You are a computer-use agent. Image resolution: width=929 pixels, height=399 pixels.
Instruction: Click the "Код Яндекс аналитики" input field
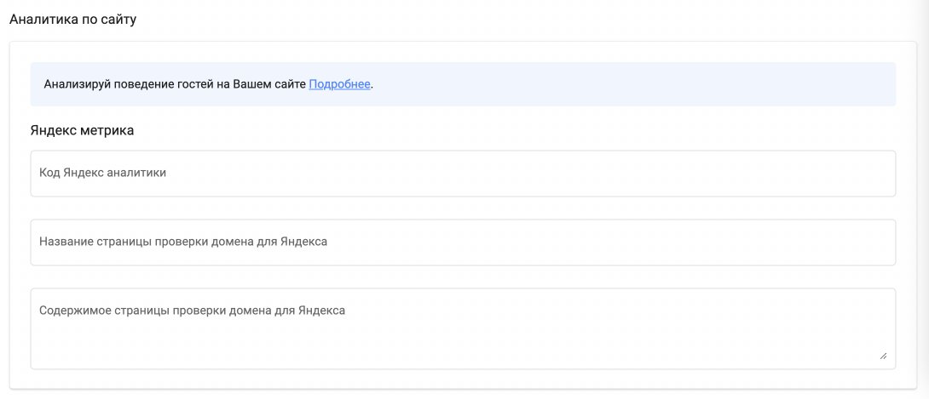[x=463, y=174]
